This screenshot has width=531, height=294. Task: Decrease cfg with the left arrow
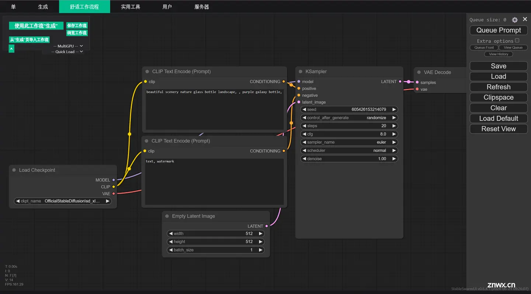pyautogui.click(x=304, y=134)
